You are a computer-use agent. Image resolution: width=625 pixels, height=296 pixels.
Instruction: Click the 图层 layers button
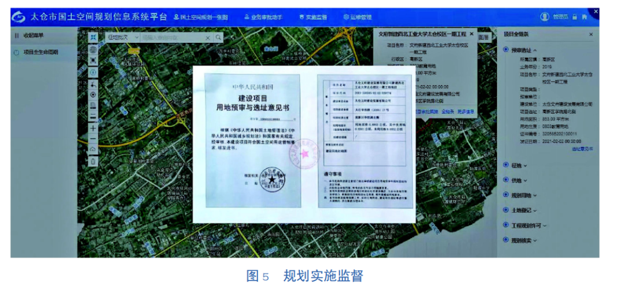[483, 36]
